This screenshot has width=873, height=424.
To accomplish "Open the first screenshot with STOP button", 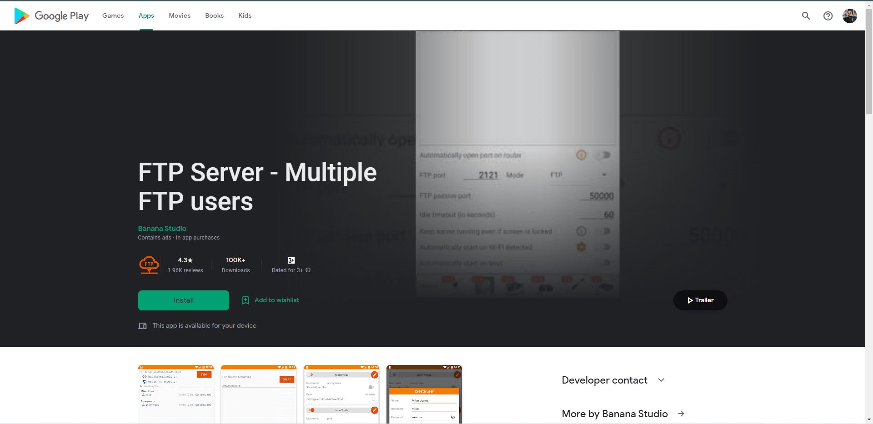I will pyautogui.click(x=176, y=394).
